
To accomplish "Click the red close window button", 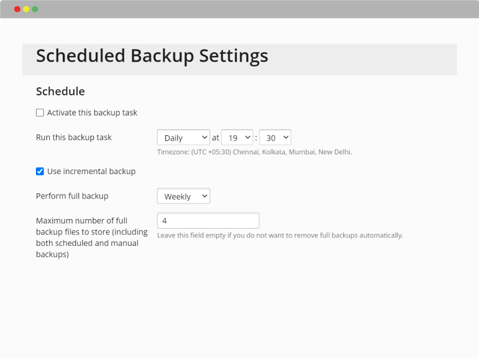I will point(17,9).
